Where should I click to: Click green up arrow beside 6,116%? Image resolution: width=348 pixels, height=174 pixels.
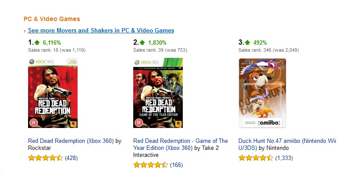[37, 43]
